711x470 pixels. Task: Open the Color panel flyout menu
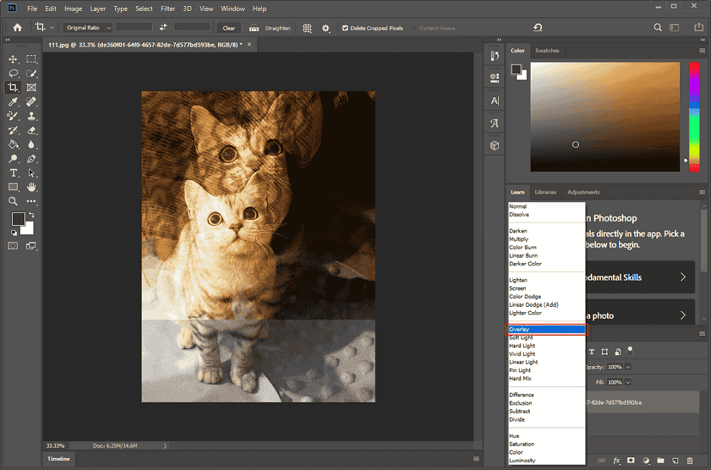click(702, 51)
